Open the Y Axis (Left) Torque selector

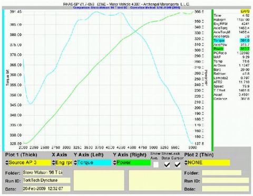pos(94,163)
